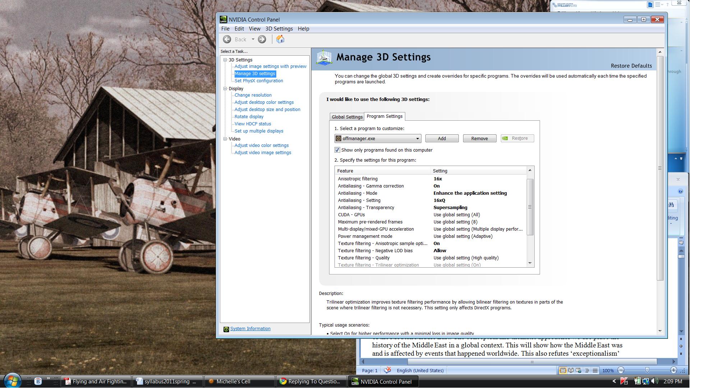Switch Word to Print Layout view
This screenshot has width=720, height=388.
click(563, 370)
